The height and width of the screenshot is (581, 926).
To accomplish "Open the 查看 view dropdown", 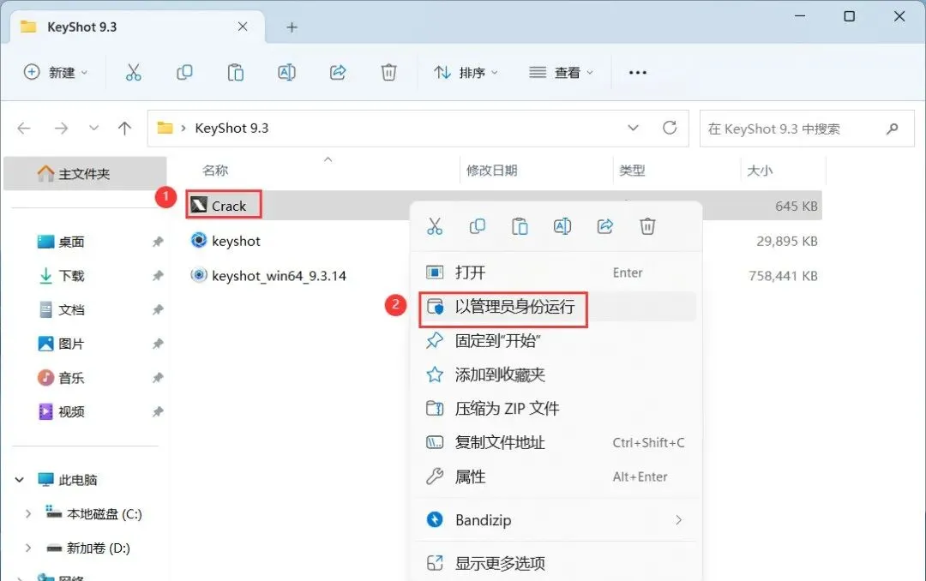I will 561,73.
